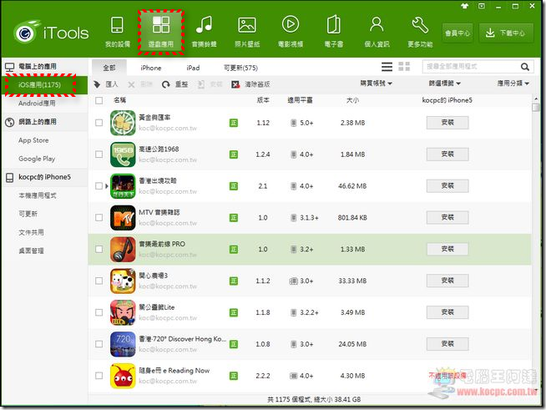This screenshot has width=546, height=410.
Task: Check the box for PRO music app row
Action: pos(99,250)
